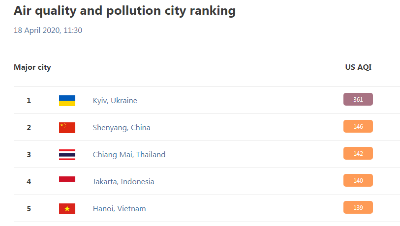400x226 pixels.
Task: Click rank number 1 in table
Action: point(29,101)
